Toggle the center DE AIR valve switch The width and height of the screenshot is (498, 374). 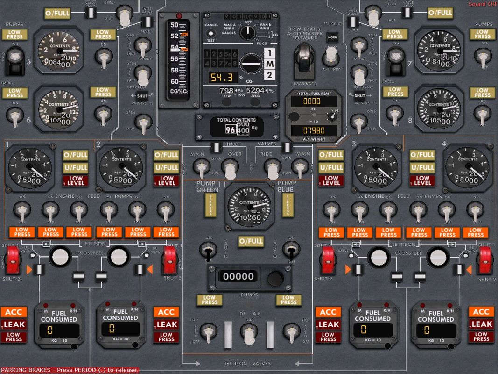click(249, 332)
